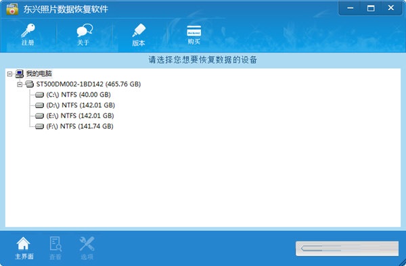Click the 版本 version icon
The image size is (406, 266).
click(139, 31)
